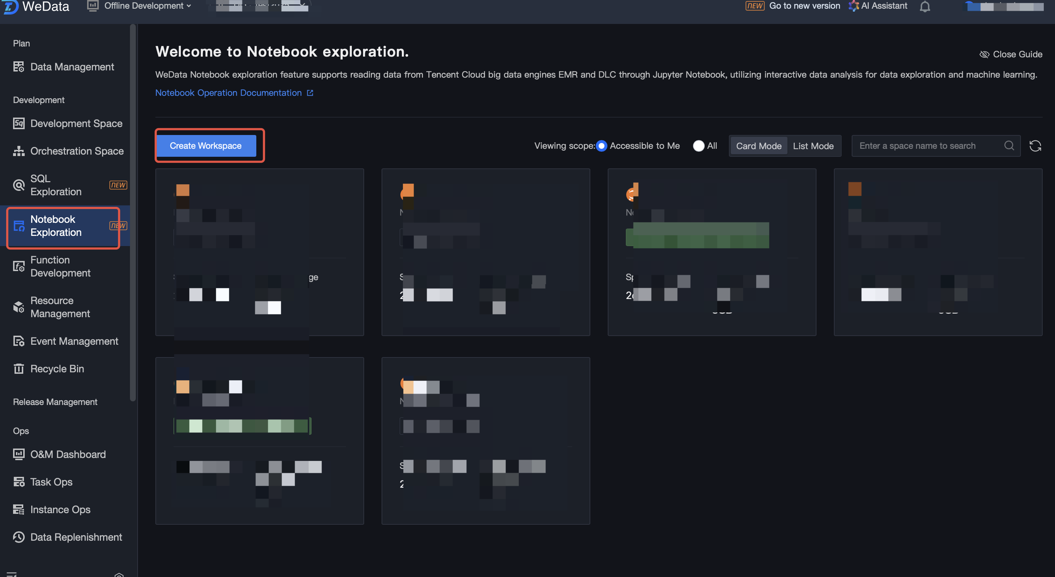The image size is (1055, 577).
Task: Open the Recycle Bin
Action: click(57, 369)
